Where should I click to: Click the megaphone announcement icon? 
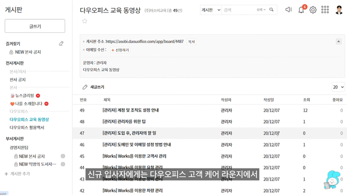(289, 10)
